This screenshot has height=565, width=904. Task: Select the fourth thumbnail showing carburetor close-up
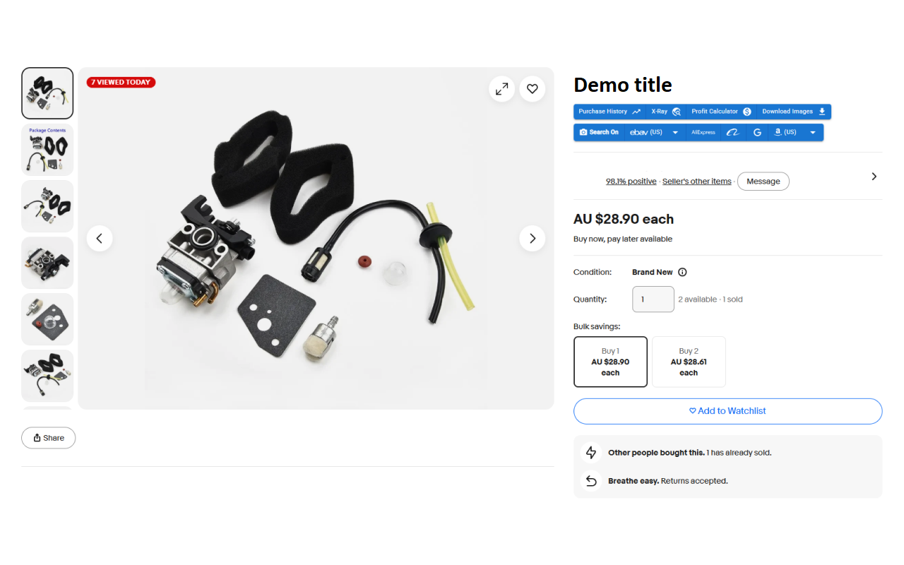47,263
